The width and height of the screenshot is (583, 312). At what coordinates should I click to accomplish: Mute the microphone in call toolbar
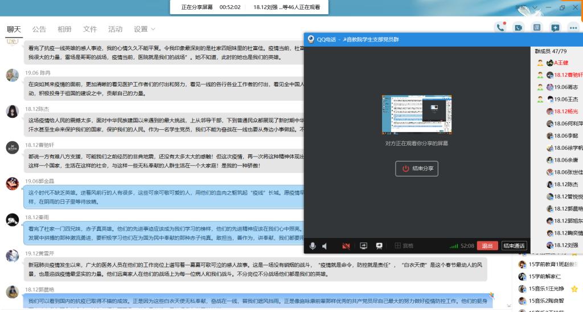pyautogui.click(x=313, y=246)
